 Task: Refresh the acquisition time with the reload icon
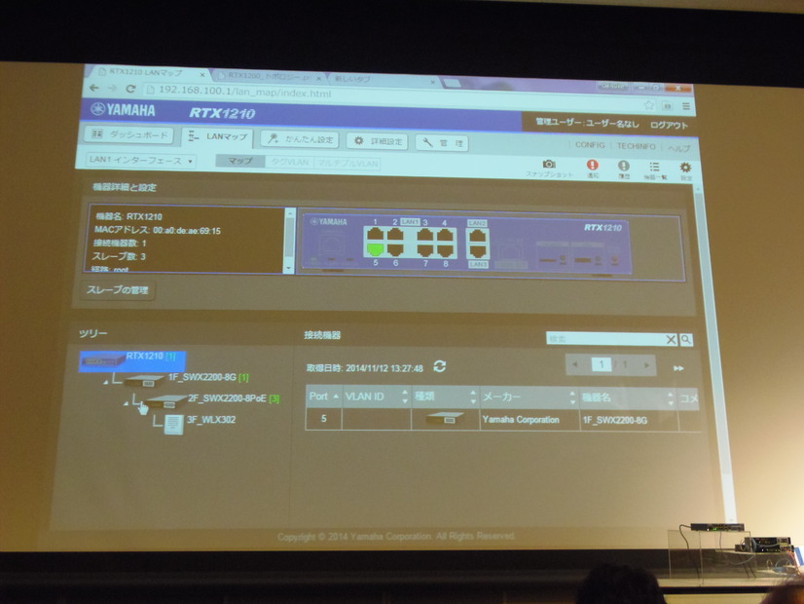pyautogui.click(x=439, y=366)
